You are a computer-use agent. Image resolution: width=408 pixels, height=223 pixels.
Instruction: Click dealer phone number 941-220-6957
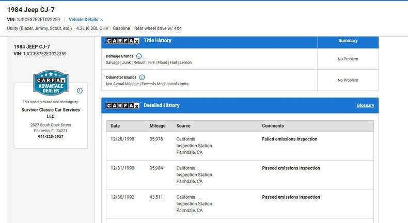point(51,137)
